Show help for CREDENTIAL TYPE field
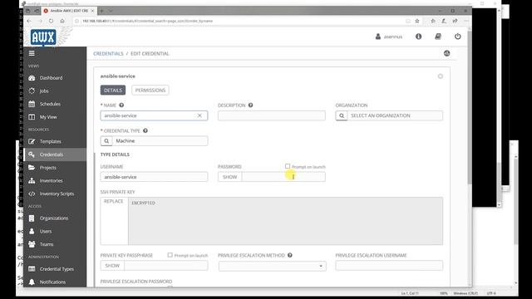This screenshot has height=299, width=532. click(145, 130)
